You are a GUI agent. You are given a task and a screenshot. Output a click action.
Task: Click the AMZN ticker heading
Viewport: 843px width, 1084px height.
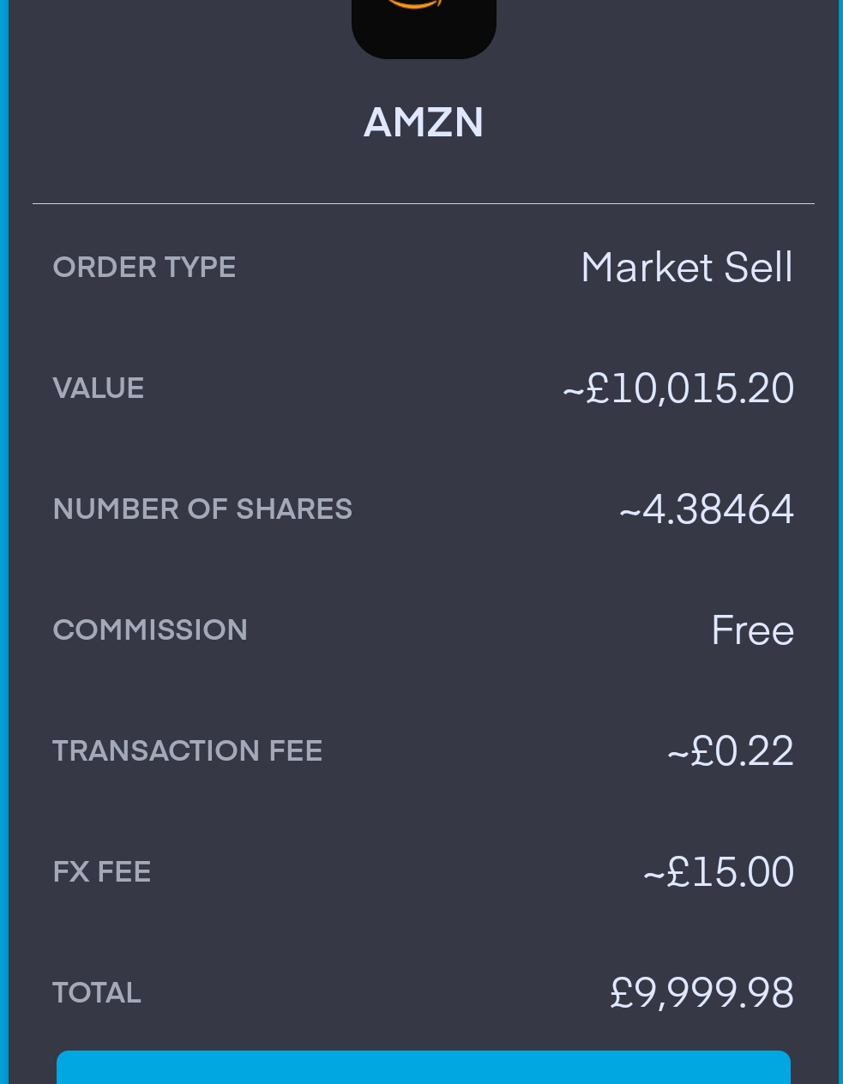(x=424, y=123)
